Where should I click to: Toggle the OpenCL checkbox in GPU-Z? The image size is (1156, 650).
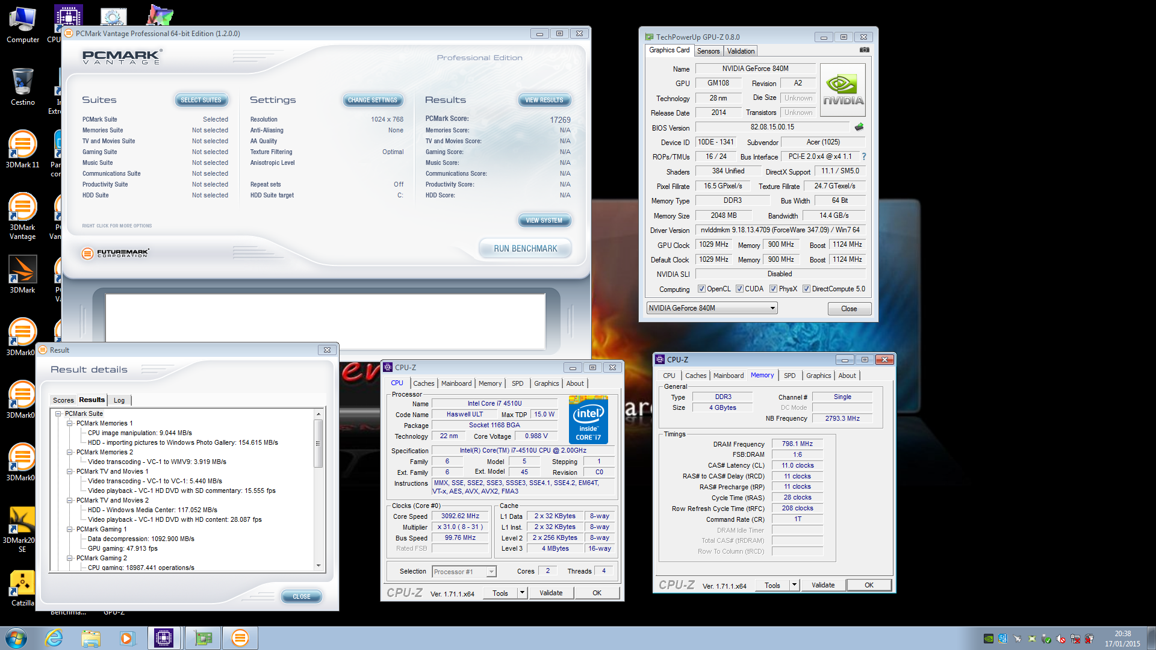click(x=701, y=289)
